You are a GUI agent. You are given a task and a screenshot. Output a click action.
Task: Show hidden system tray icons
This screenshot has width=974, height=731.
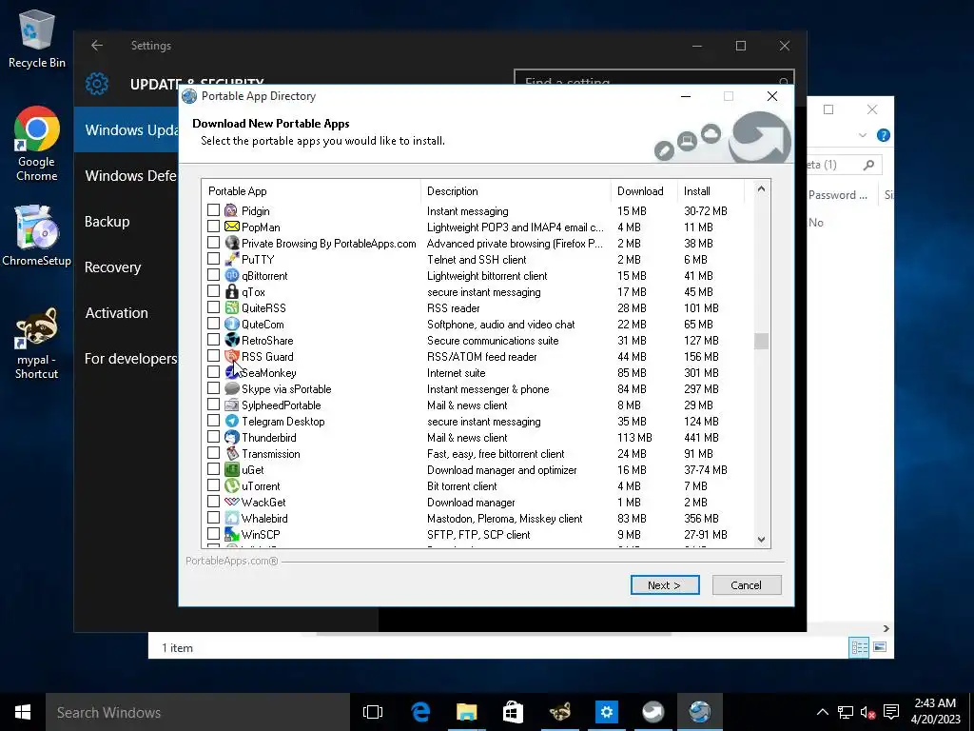(822, 712)
